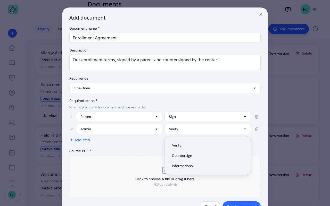Click the PDF upload drop zone

point(165,176)
